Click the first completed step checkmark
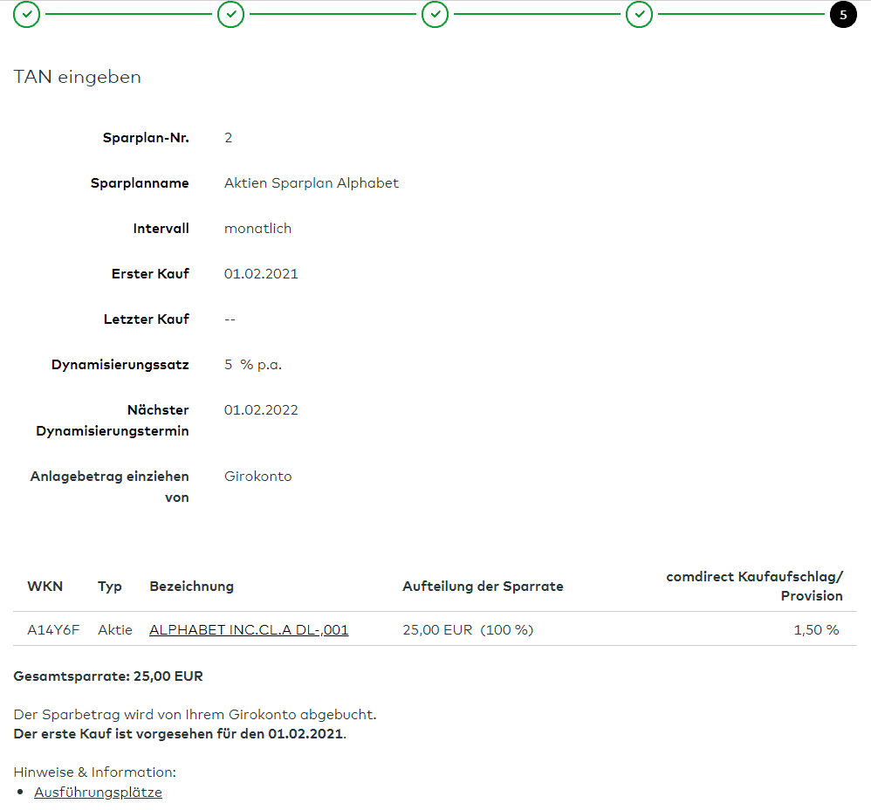The image size is (871, 810). pos(27,14)
